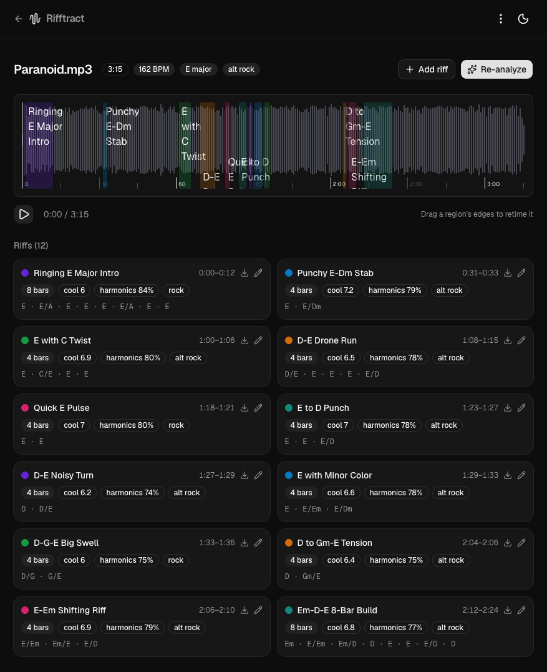This screenshot has height=672, width=547.
Task: Click the 0:00 / 3:15 time readout
Action: point(66,214)
